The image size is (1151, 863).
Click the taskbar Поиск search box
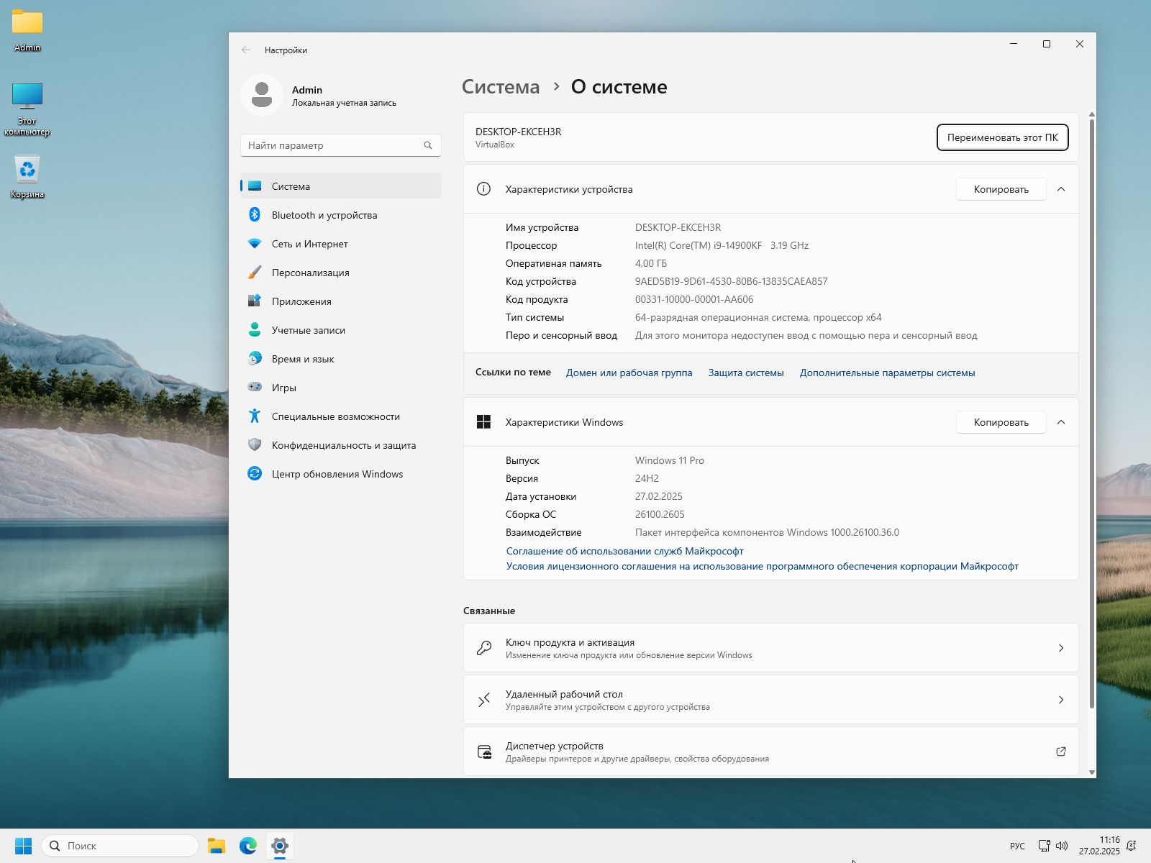pyautogui.click(x=120, y=846)
